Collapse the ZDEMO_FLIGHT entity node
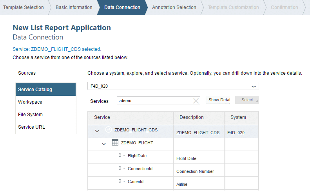 [104, 144]
